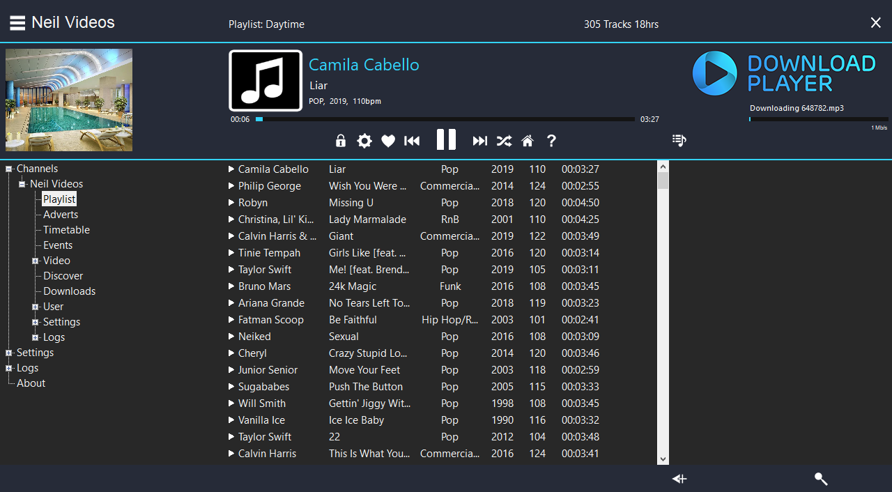Click the home icon
This screenshot has height=492, width=892.
click(528, 141)
